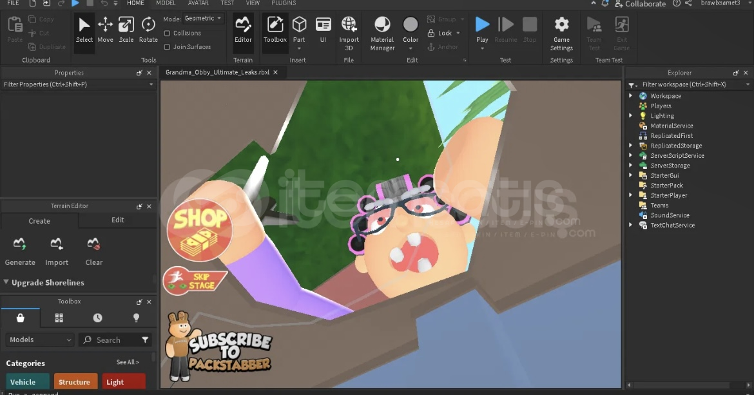Open the FILE menu

point(13,3)
